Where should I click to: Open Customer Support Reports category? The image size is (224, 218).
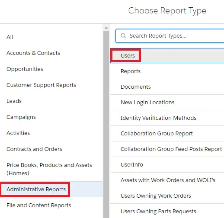(41, 85)
